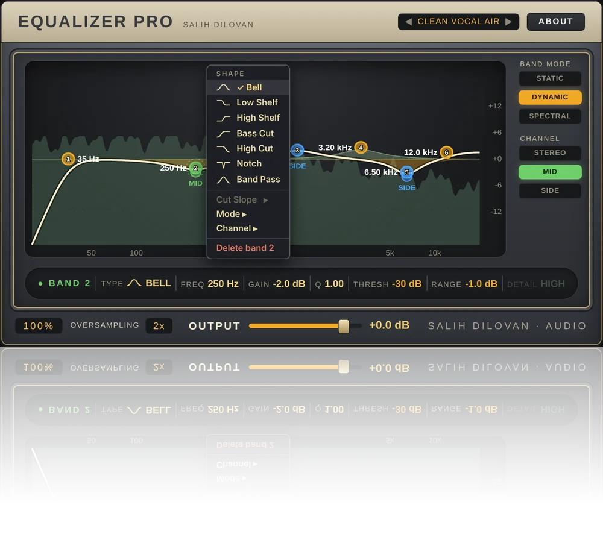Viewport: 603px width, 537px height.
Task: Click the Q value 1.00
Action: 334,284
